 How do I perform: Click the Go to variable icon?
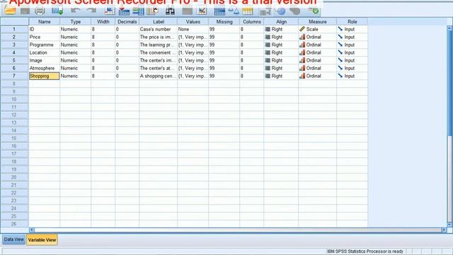[x=124, y=11]
